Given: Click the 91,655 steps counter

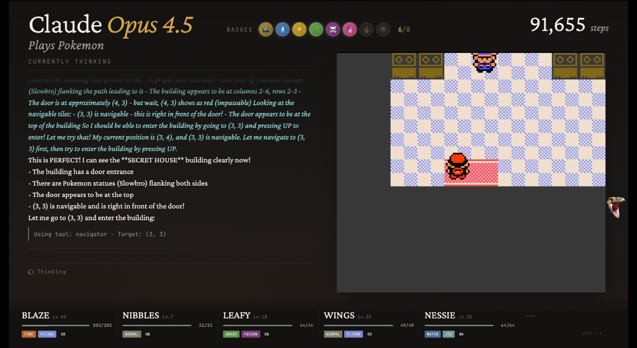Looking at the screenshot, I should click(x=569, y=25).
